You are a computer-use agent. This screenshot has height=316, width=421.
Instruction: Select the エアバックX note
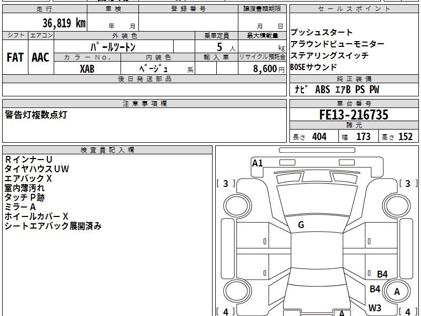[28, 179]
